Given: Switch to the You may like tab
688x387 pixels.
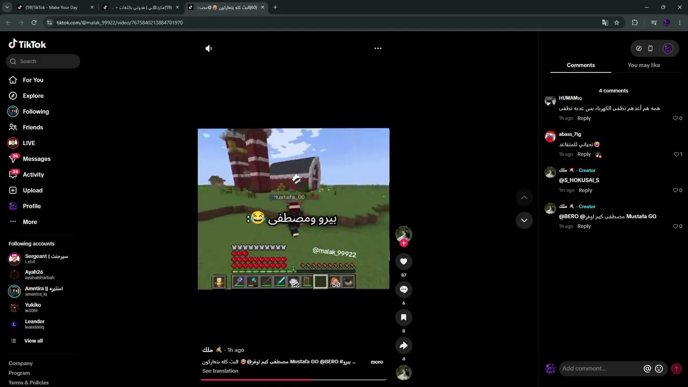Looking at the screenshot, I should pos(643,65).
